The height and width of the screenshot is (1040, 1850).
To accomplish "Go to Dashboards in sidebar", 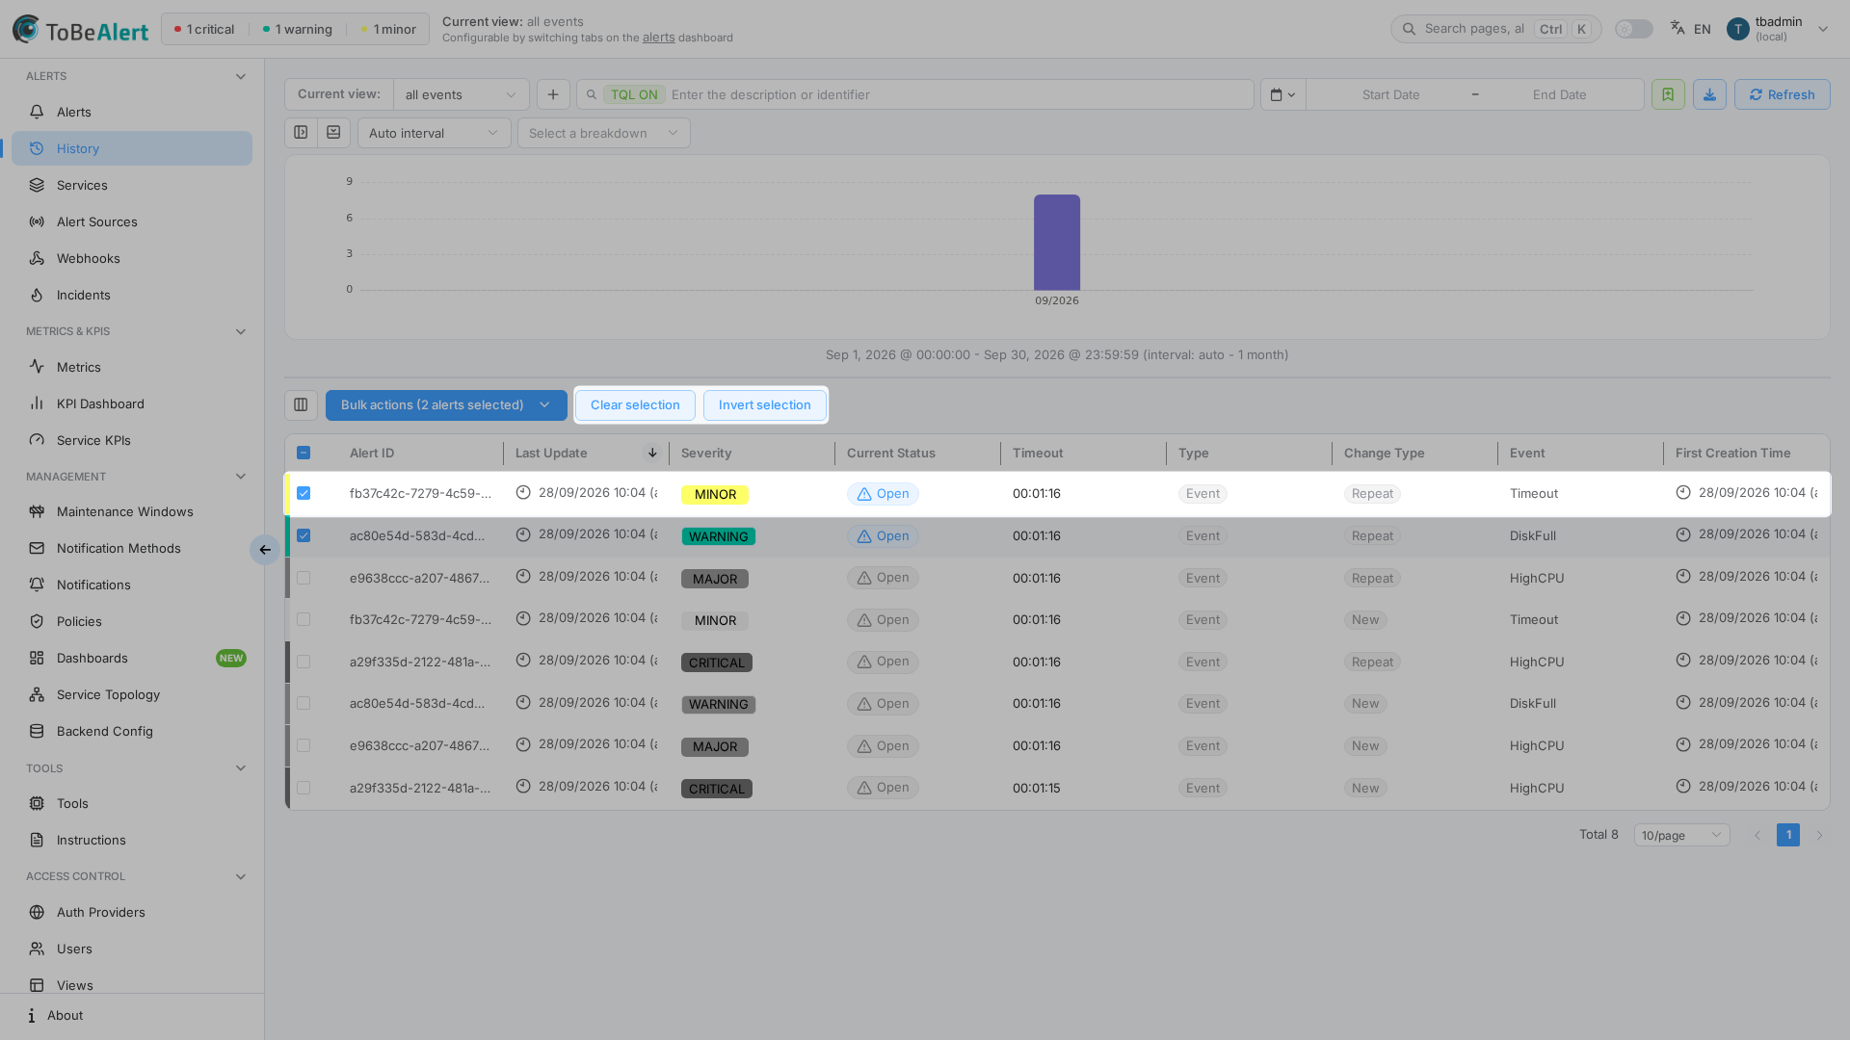I will click(132, 658).
